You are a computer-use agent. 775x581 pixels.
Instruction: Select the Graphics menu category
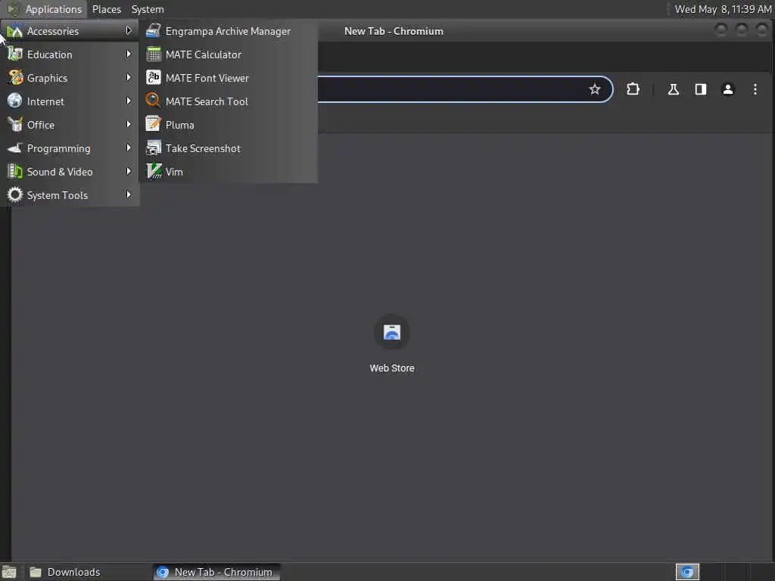pyautogui.click(x=70, y=78)
